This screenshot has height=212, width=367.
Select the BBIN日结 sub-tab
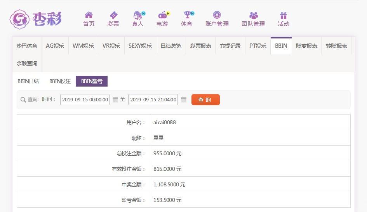click(x=28, y=81)
